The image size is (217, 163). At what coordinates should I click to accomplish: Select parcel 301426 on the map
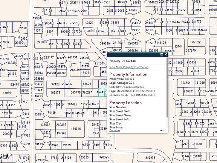72,104
